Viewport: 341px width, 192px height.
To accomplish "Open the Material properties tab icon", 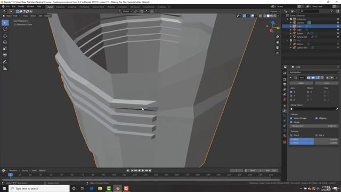I will pyautogui.click(x=285, y=135).
